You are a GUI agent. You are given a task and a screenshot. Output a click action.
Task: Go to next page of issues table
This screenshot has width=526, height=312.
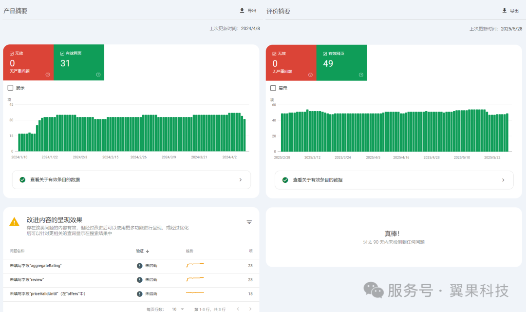tap(250, 309)
